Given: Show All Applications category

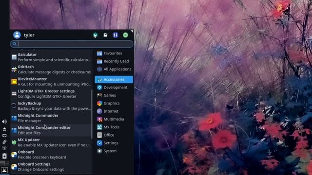Looking at the screenshot, I should [114, 69].
